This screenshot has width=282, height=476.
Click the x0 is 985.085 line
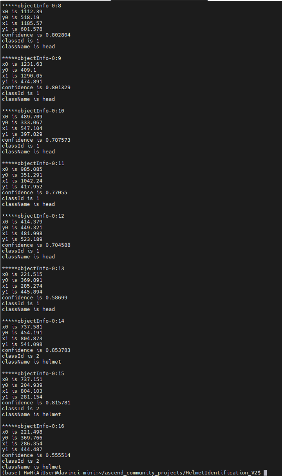point(22,169)
